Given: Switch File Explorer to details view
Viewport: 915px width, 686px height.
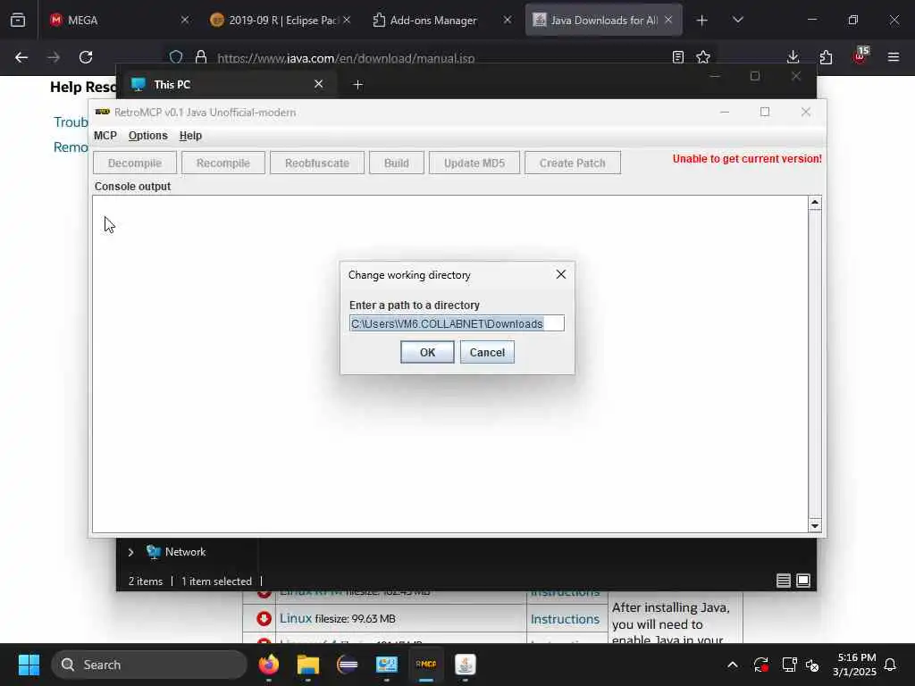Looking at the screenshot, I should (x=783, y=581).
